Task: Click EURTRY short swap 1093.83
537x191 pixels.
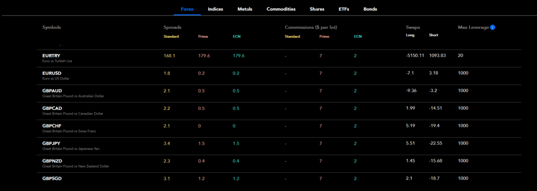Action: coord(437,55)
